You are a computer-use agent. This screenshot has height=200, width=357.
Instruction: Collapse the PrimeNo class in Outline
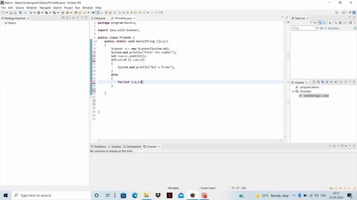click(293, 91)
